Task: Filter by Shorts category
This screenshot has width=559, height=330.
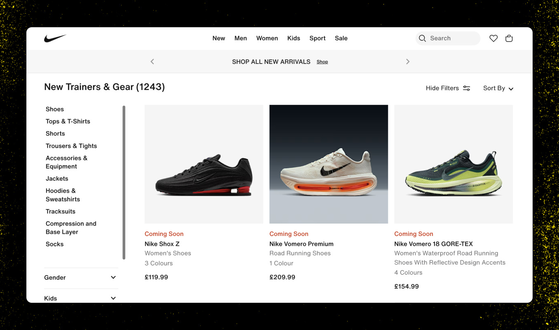Action: [55, 134]
